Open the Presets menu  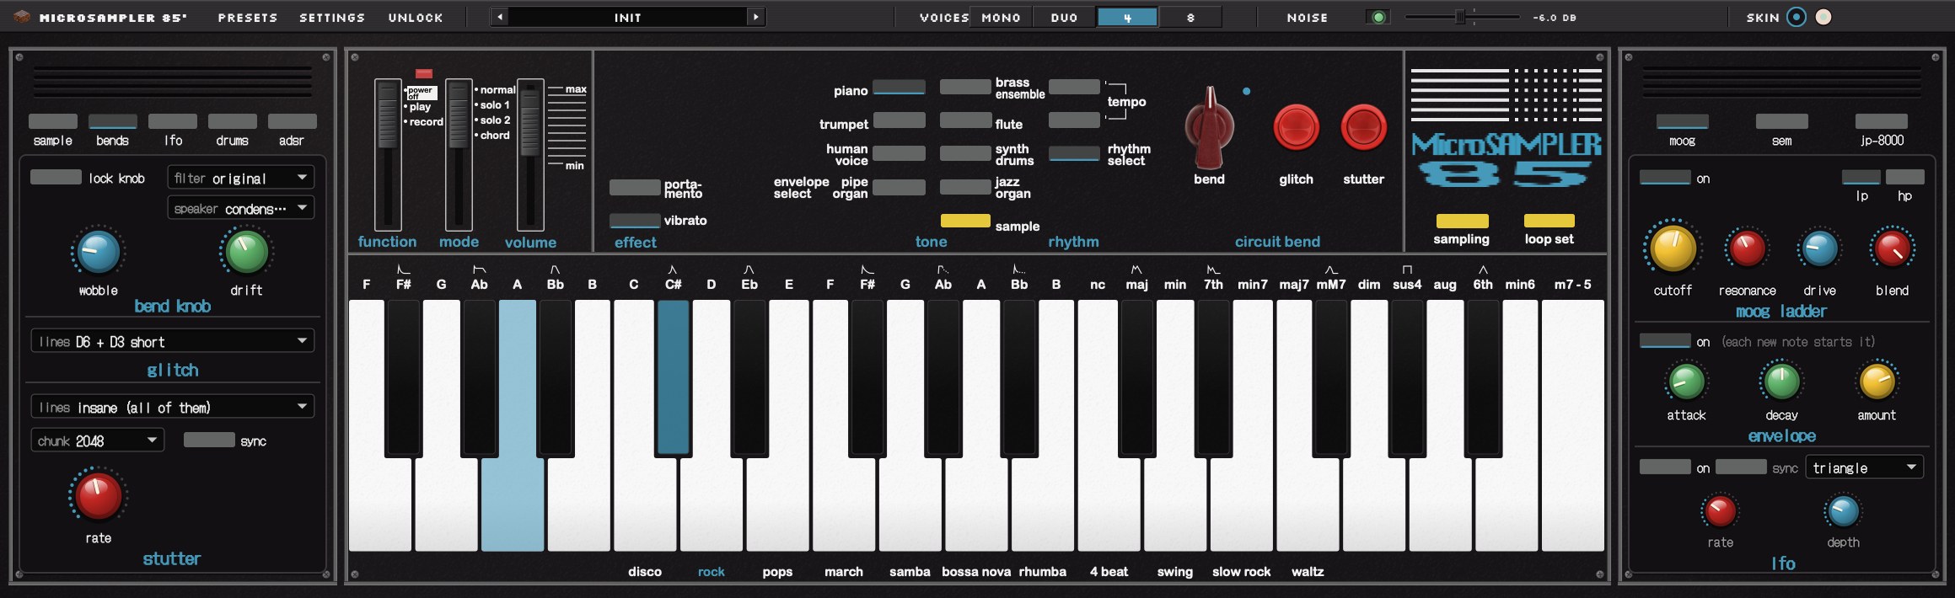click(248, 17)
